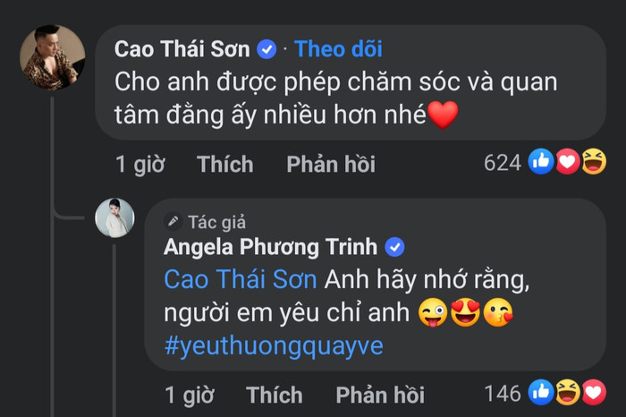Reply to Angela Phương Trinh's comment
The image size is (626, 417).
[x=379, y=395]
